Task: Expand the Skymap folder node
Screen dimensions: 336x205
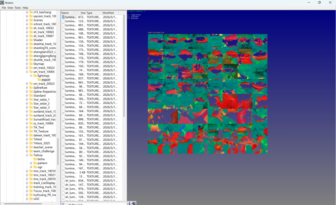Action: [27, 64]
